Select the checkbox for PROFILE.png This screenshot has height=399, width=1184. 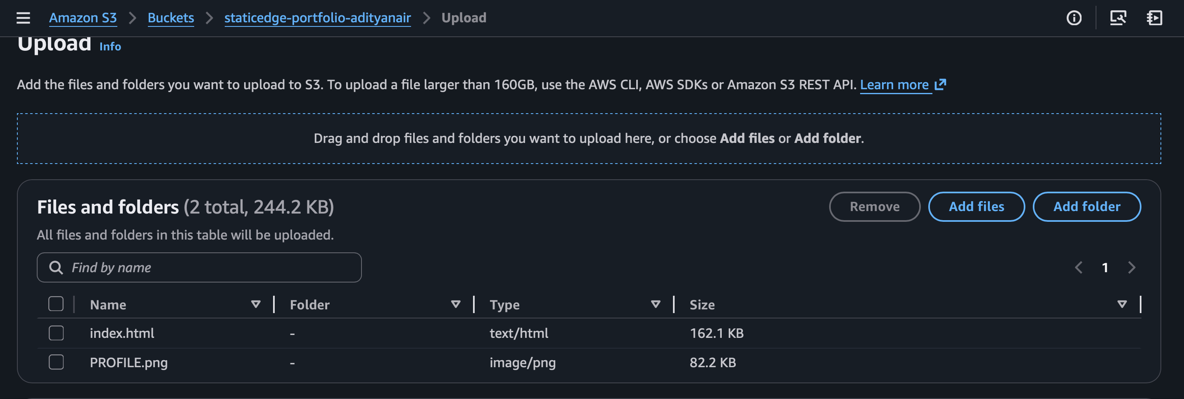[56, 363]
